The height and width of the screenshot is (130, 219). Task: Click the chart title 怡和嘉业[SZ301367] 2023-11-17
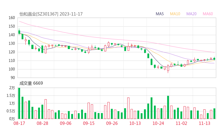[51, 14]
